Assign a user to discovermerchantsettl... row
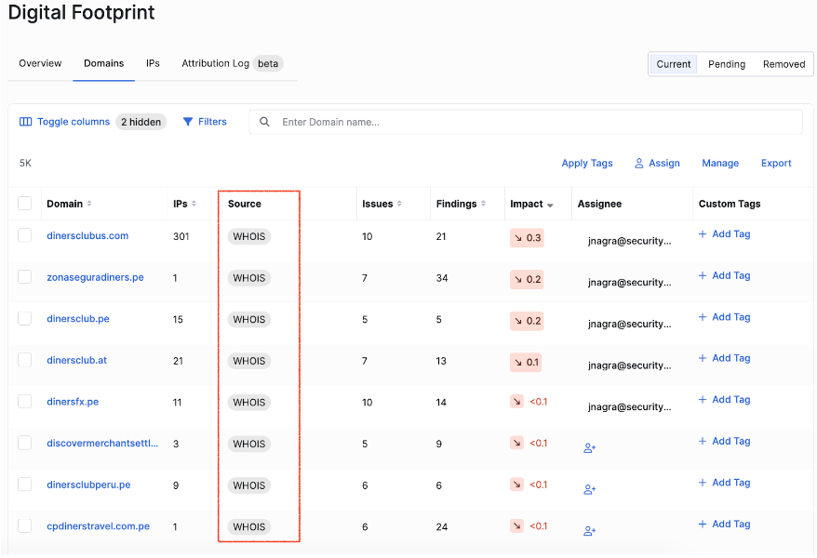This screenshot has height=558, width=817. click(589, 447)
